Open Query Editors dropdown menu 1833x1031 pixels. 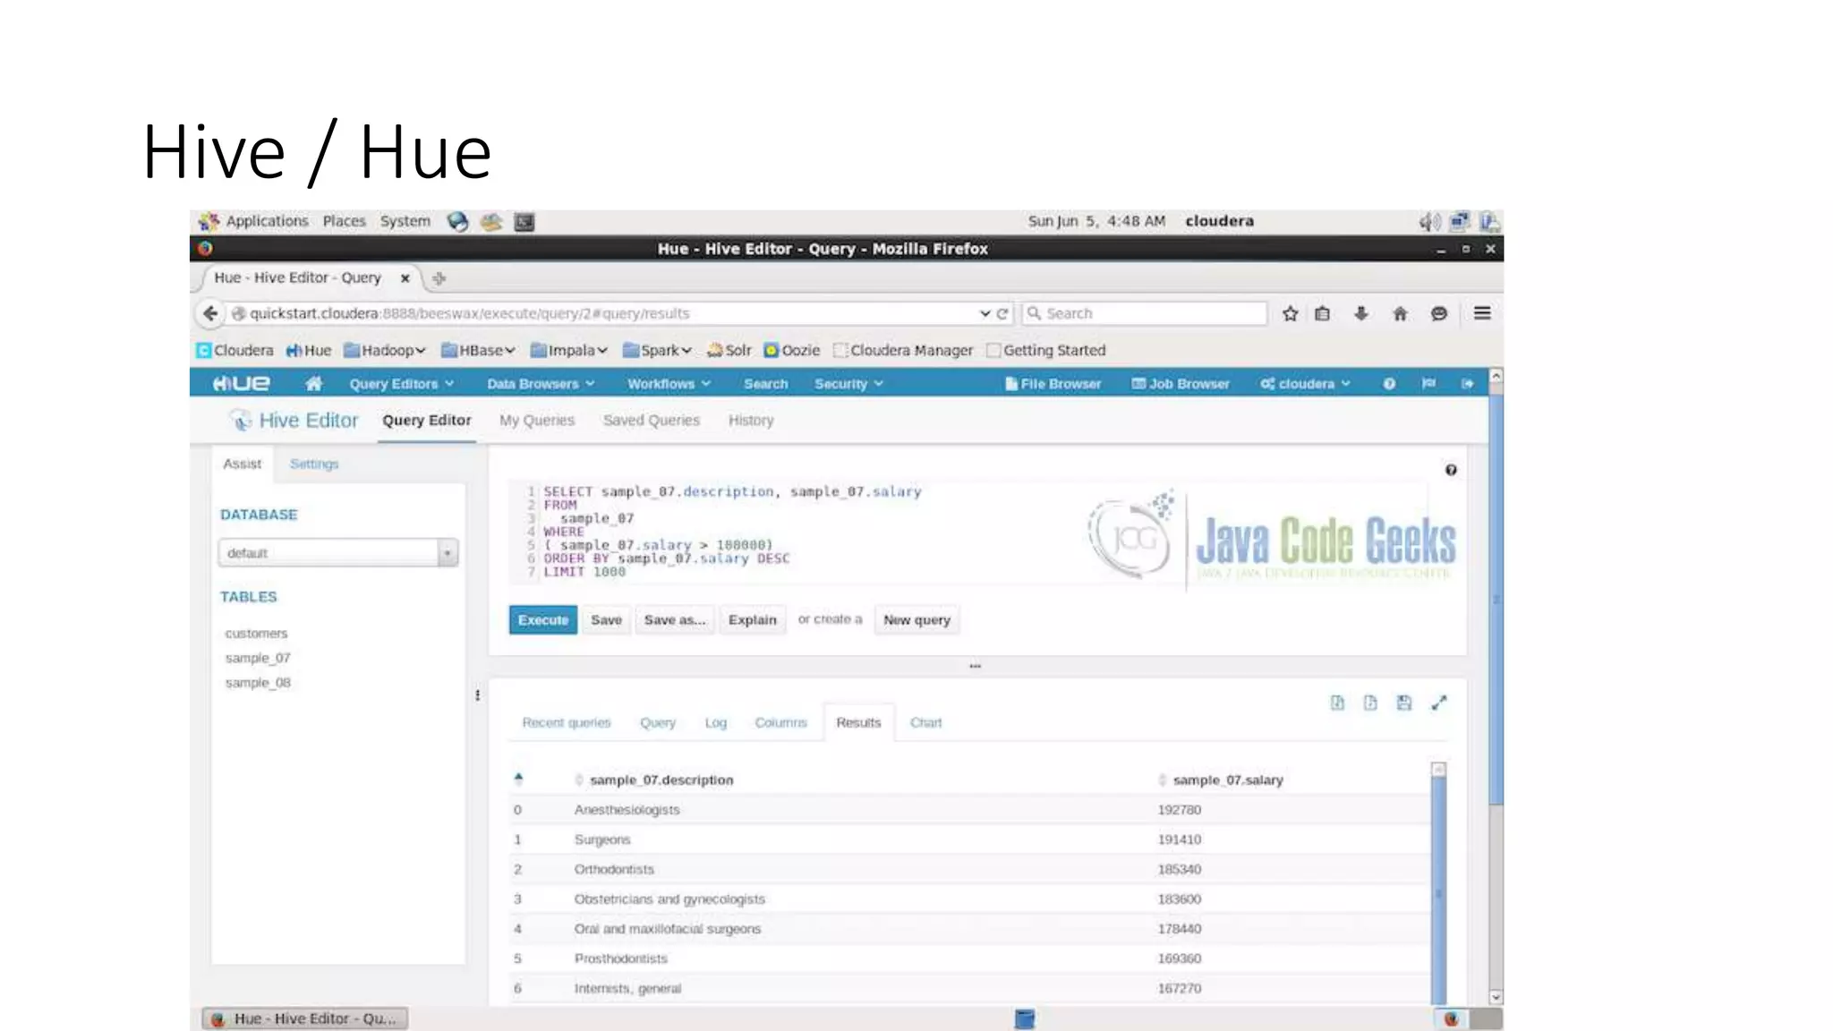401,383
